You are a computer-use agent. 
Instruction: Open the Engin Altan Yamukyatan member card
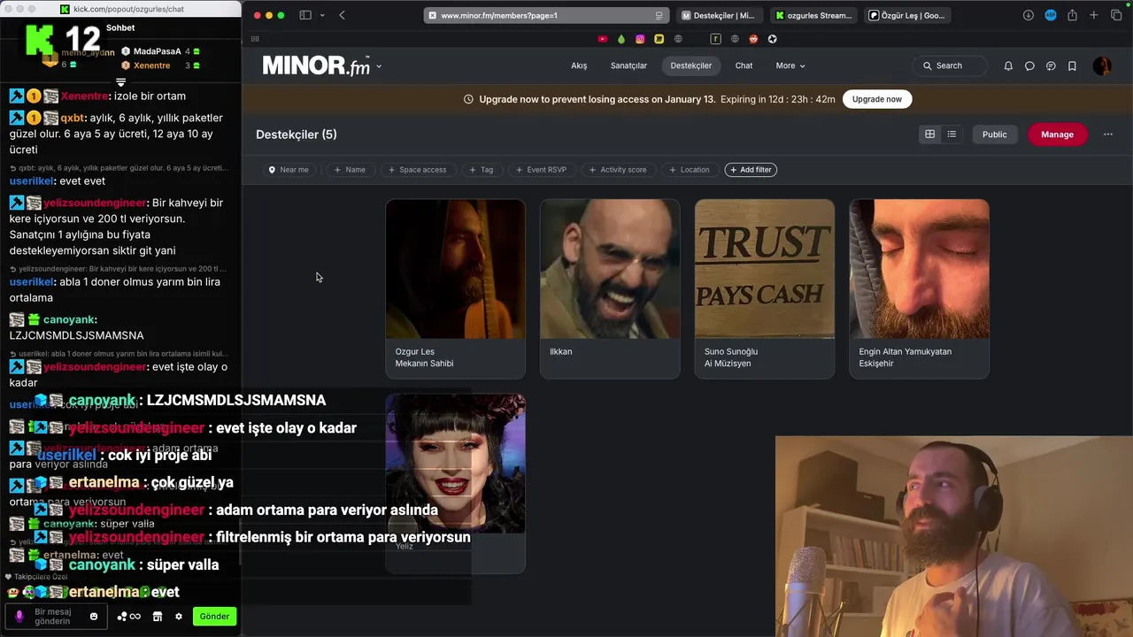pos(919,288)
